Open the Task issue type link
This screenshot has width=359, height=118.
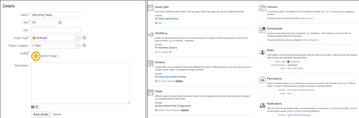[x=160, y=23]
